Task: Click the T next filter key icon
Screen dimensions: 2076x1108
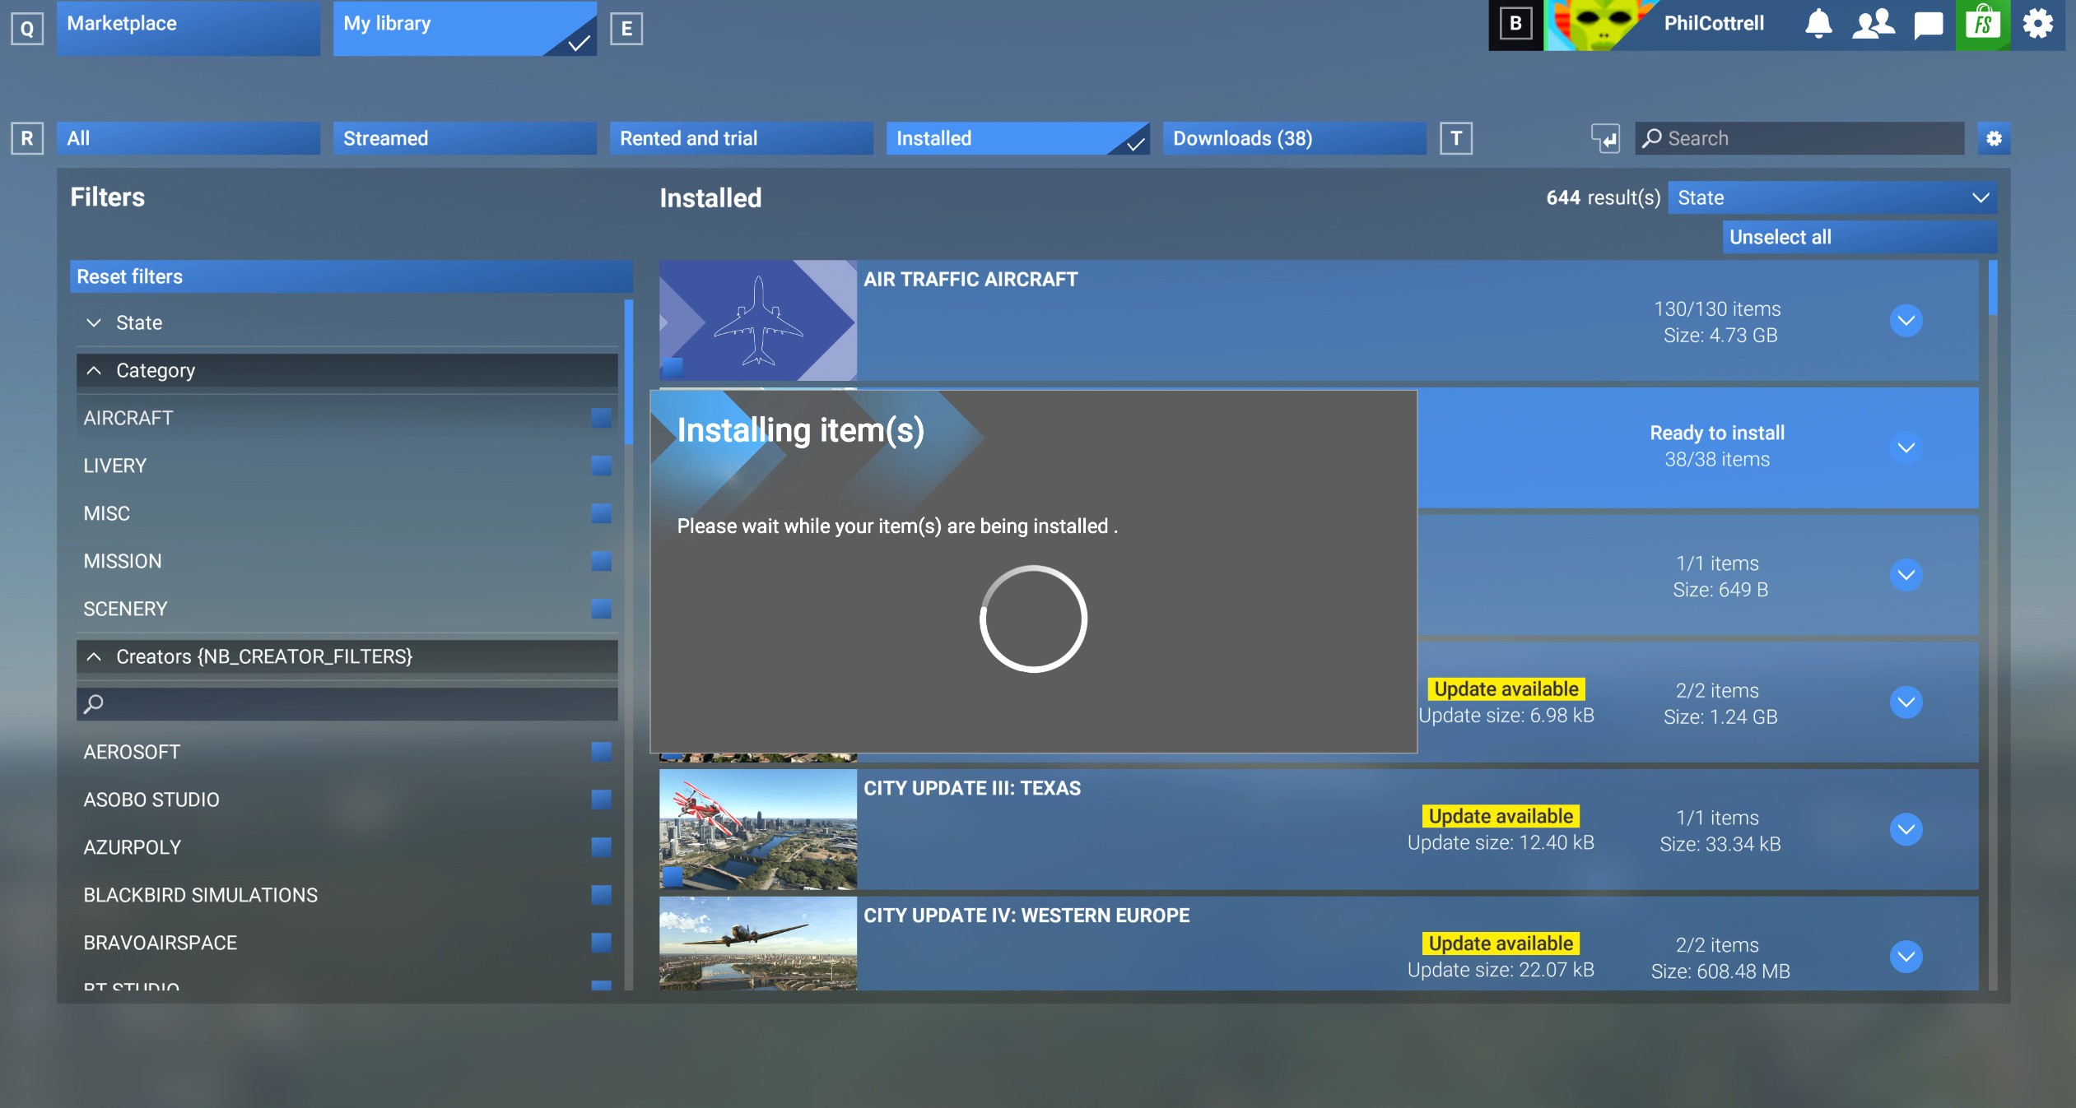Action: (x=1456, y=138)
